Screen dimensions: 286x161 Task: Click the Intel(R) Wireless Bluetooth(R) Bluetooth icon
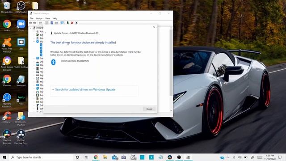point(53,62)
